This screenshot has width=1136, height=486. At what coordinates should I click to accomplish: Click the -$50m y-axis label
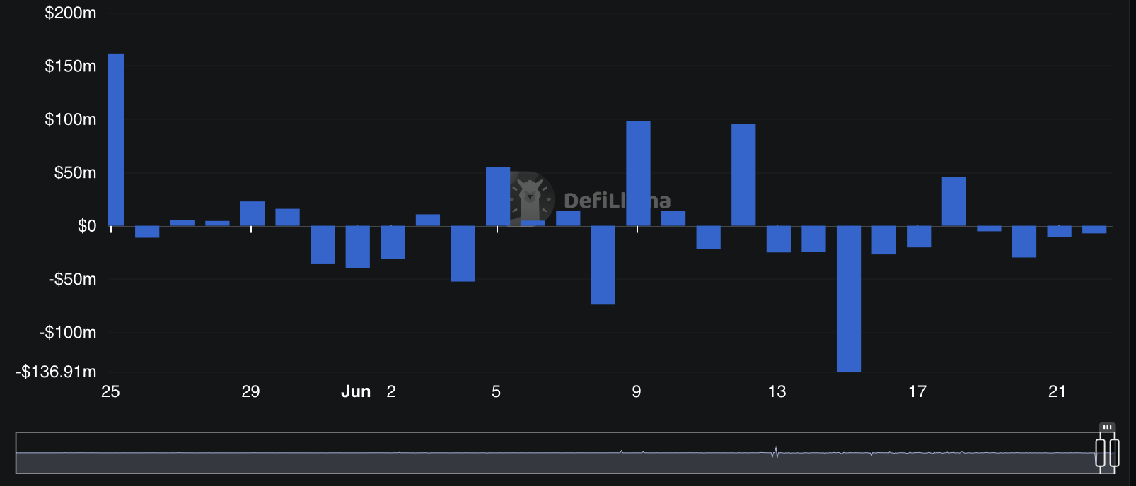(72, 279)
